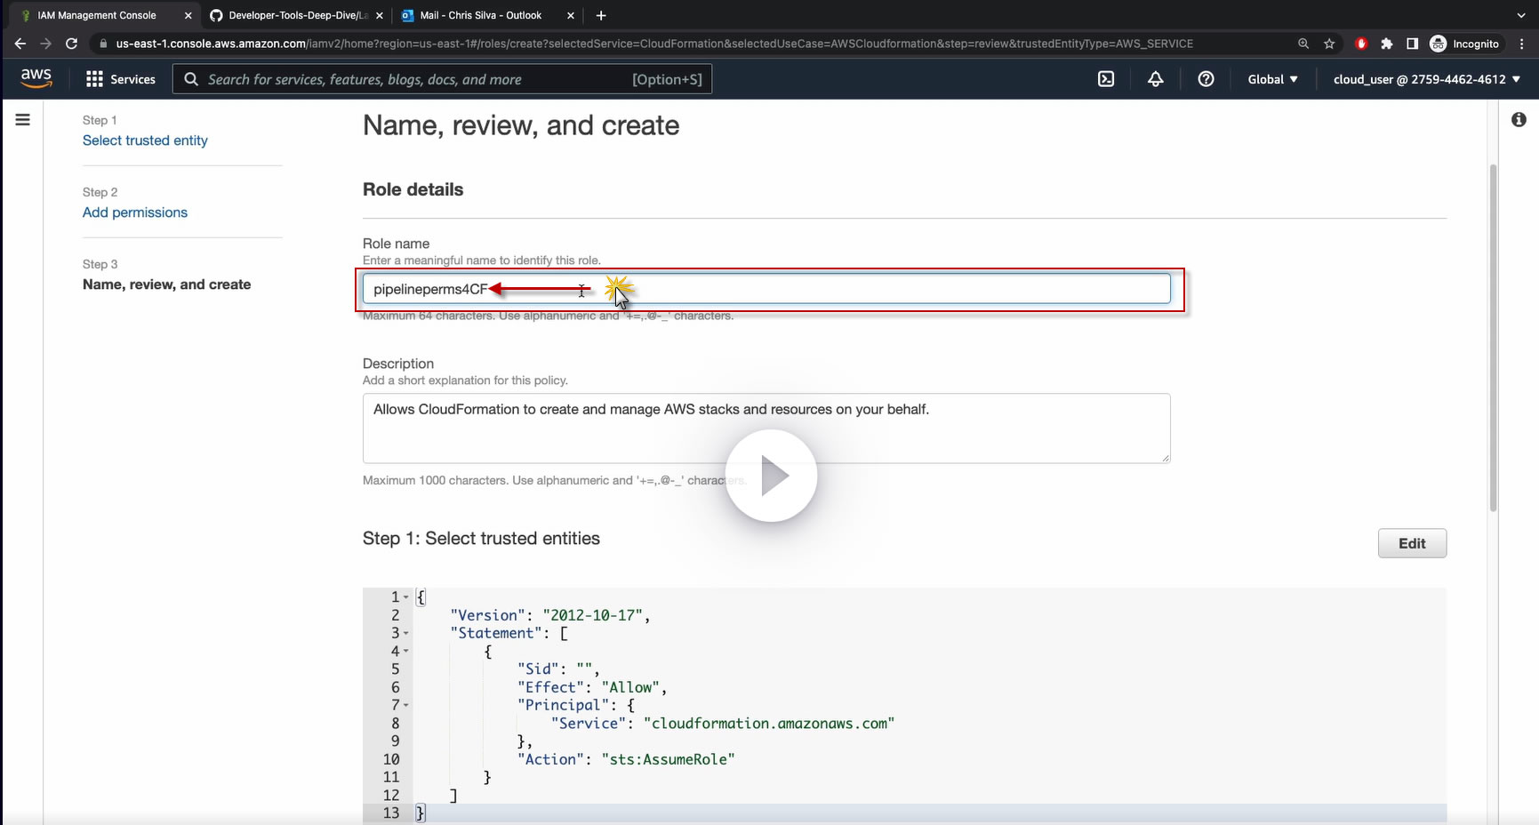This screenshot has width=1539, height=825.
Task: Go to Add permissions step
Action: (x=135, y=212)
